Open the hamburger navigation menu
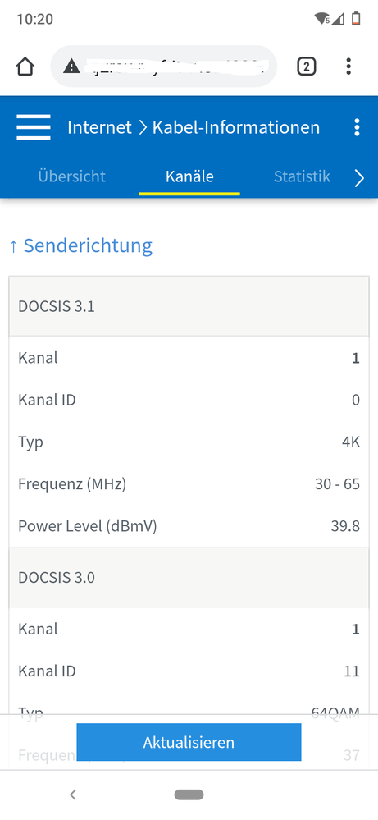Screen dimensions: 378x820 [34, 127]
